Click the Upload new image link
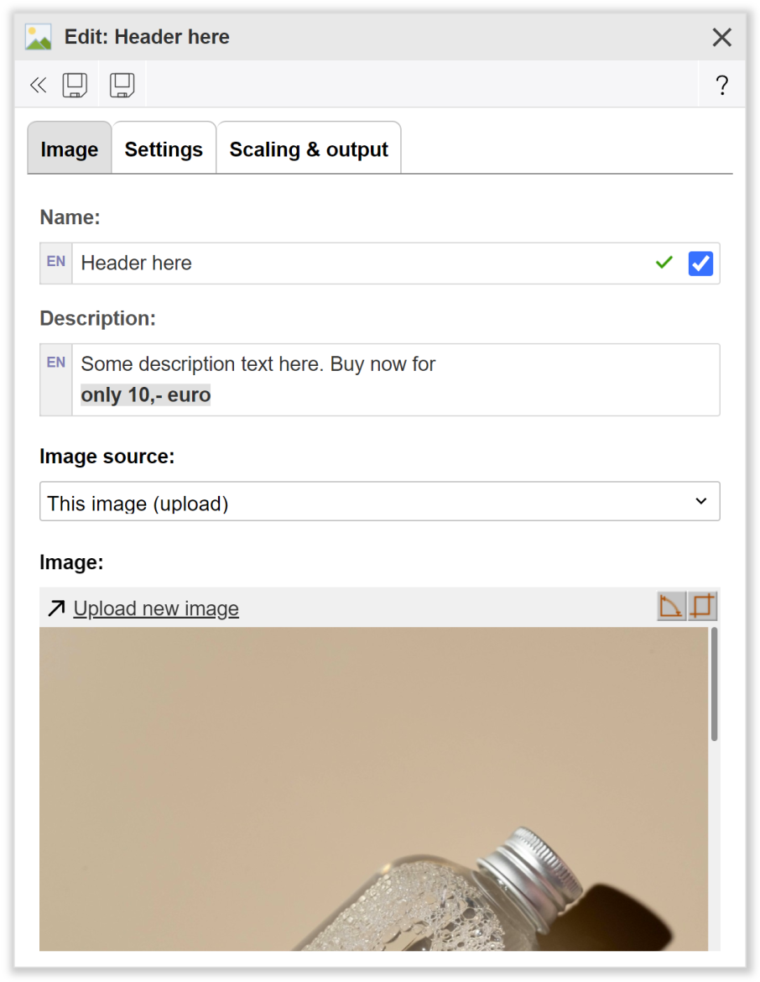Viewport: 760px width, 982px height. click(x=156, y=608)
